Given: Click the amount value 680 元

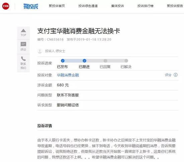Looking at the screenshot, I should [x=63, y=85].
